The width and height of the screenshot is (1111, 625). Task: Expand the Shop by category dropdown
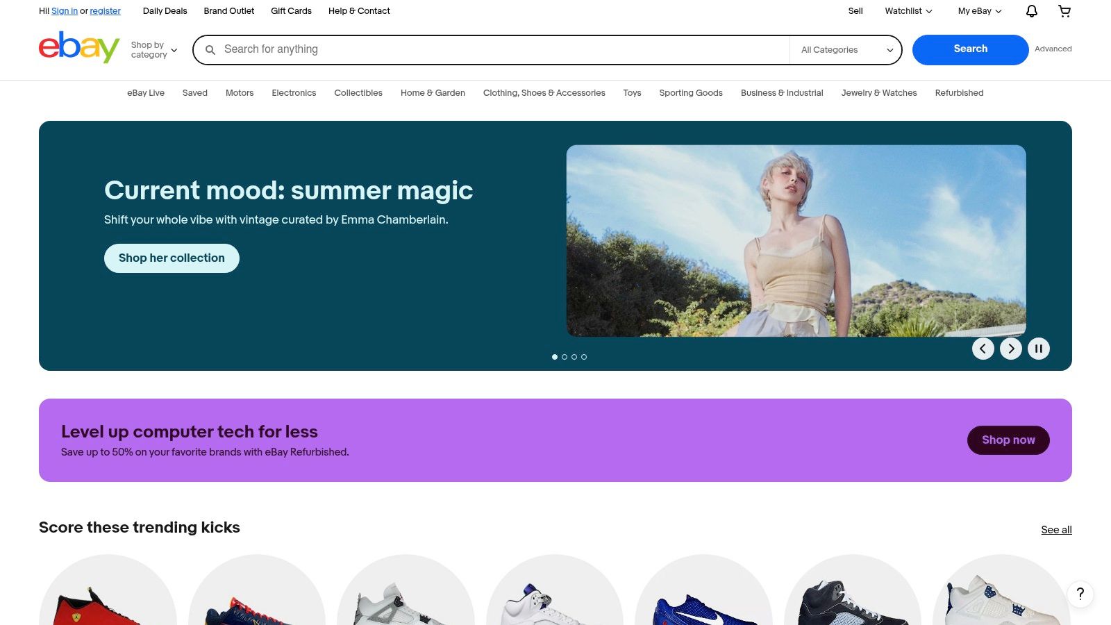click(154, 50)
